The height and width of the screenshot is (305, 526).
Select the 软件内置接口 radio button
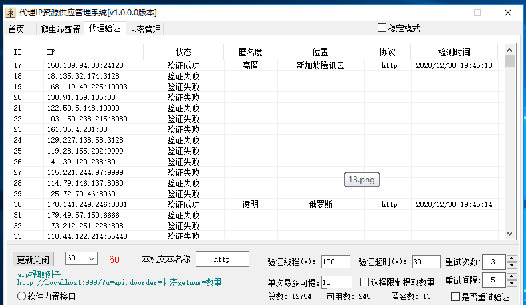click(21, 296)
